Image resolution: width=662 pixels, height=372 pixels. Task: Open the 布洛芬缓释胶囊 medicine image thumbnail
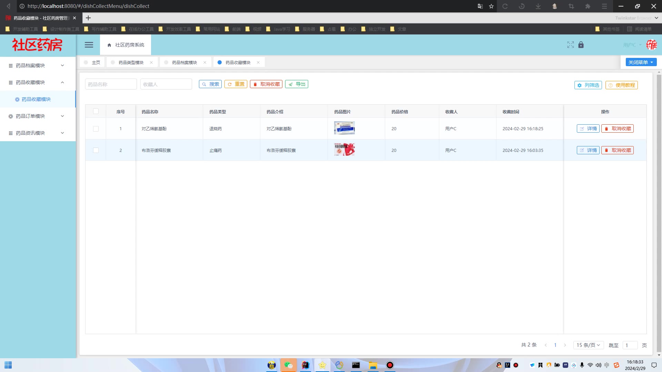[344, 149]
